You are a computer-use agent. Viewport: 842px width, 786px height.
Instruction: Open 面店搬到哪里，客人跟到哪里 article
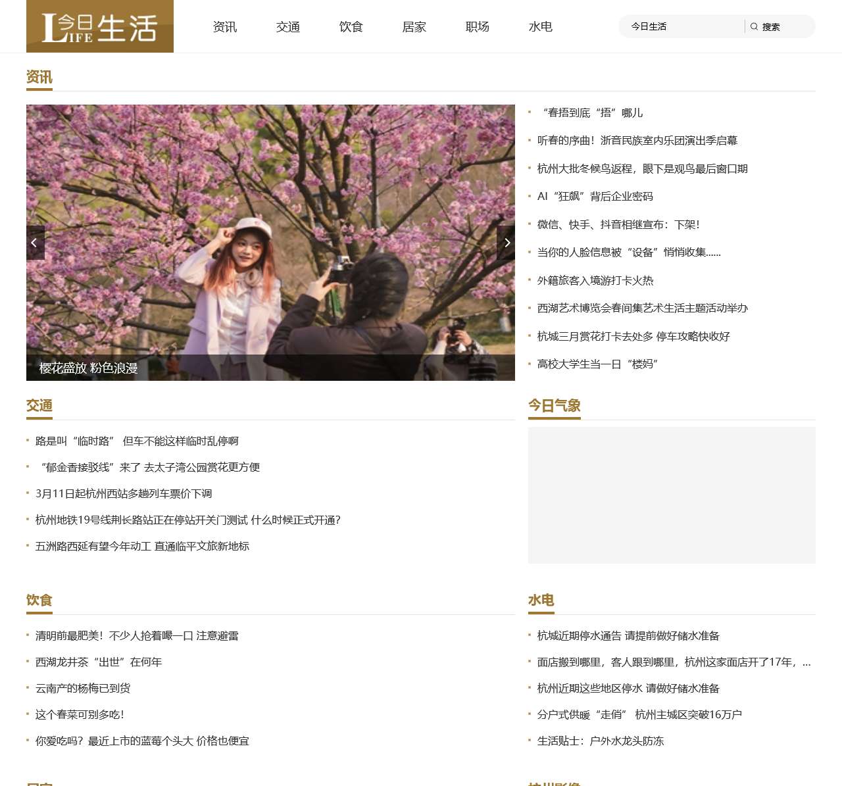[674, 662]
